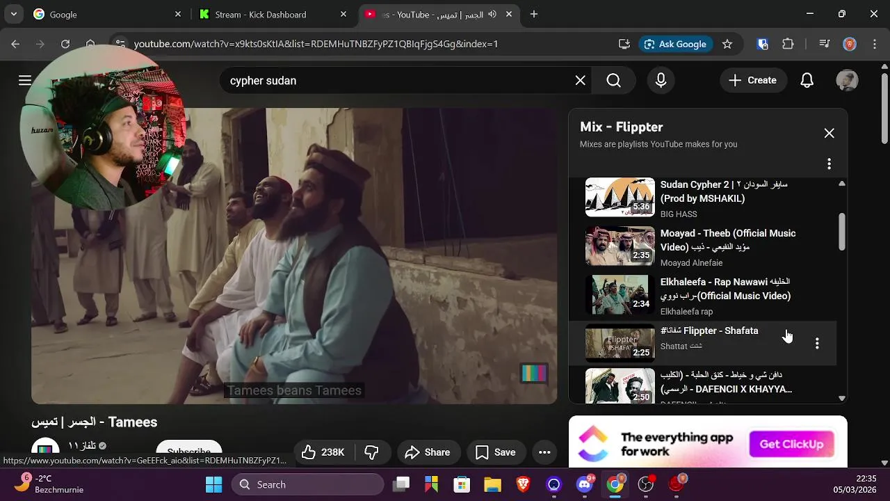Share the Tamees video

428,452
